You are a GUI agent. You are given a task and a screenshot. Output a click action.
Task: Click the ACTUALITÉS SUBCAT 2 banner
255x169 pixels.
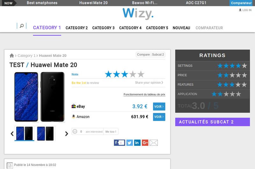coord(213,122)
